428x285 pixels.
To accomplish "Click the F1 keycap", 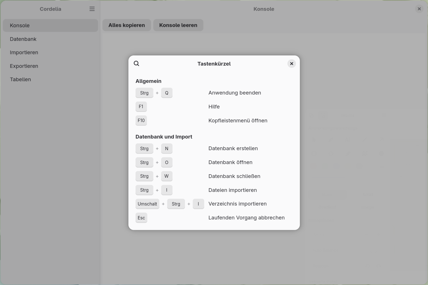I will click(141, 107).
